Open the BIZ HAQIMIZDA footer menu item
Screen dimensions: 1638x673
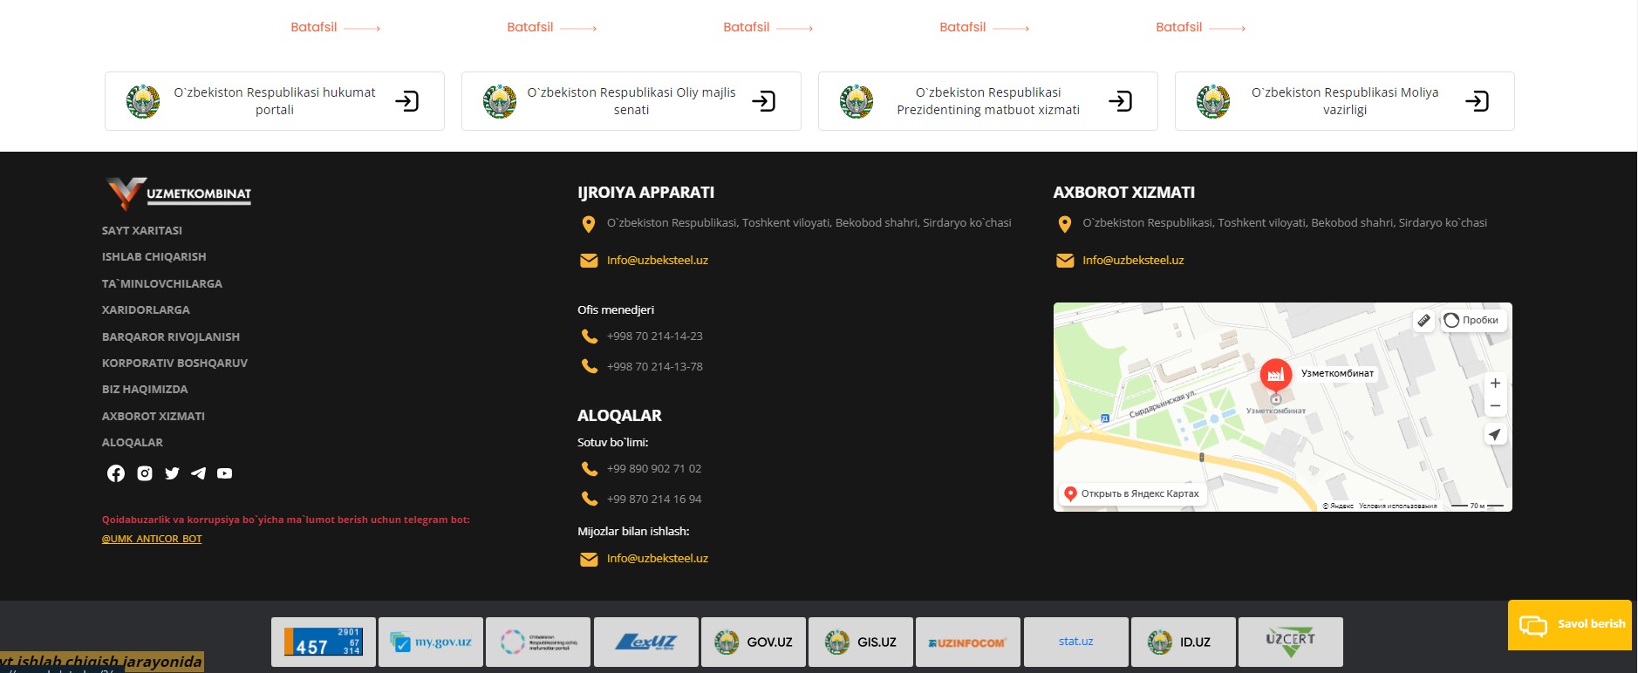[x=145, y=390]
